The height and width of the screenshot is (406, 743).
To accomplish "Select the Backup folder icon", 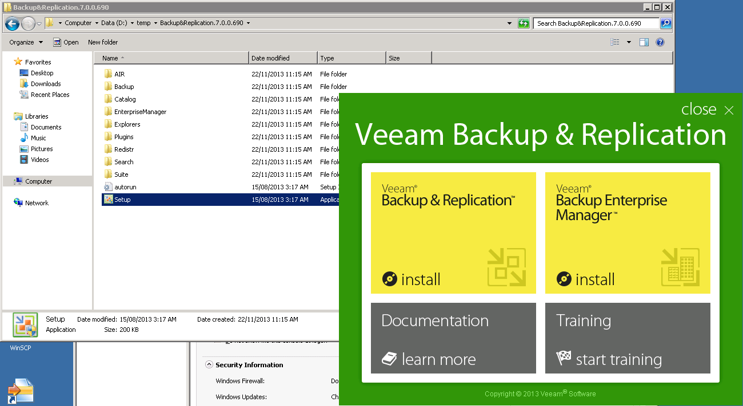I will tap(109, 87).
